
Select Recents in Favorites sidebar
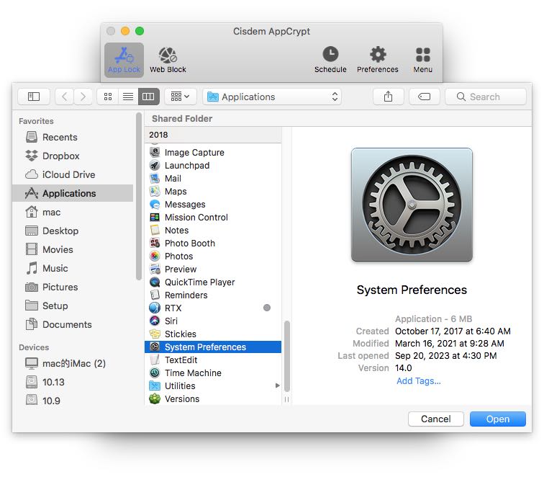point(73,137)
